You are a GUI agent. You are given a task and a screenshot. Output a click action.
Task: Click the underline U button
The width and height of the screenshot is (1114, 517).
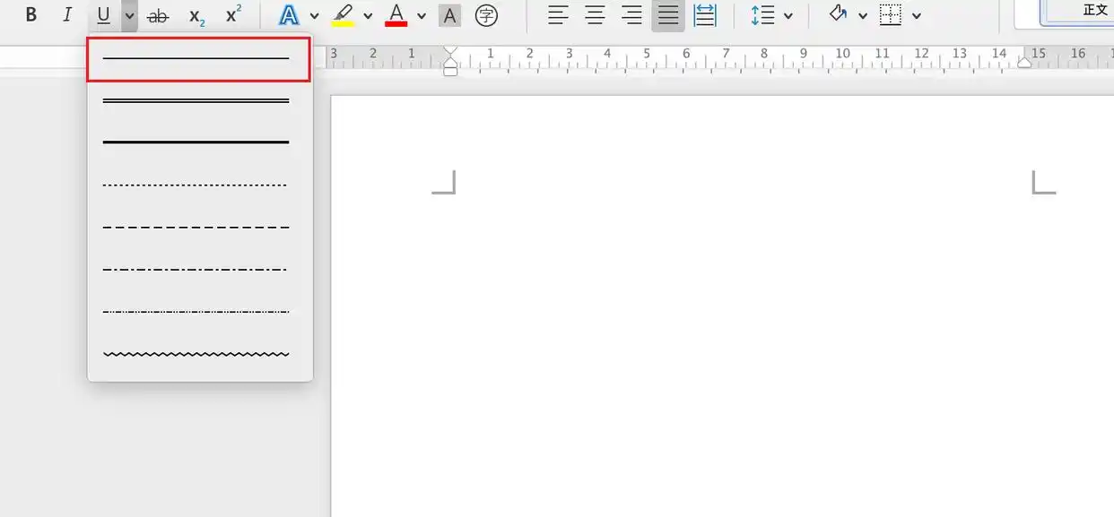coord(103,15)
